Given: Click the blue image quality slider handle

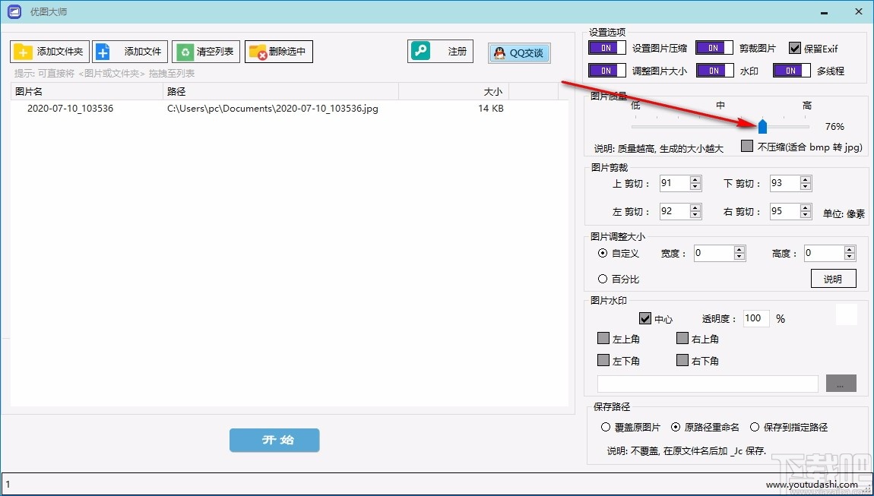Looking at the screenshot, I should [x=762, y=126].
